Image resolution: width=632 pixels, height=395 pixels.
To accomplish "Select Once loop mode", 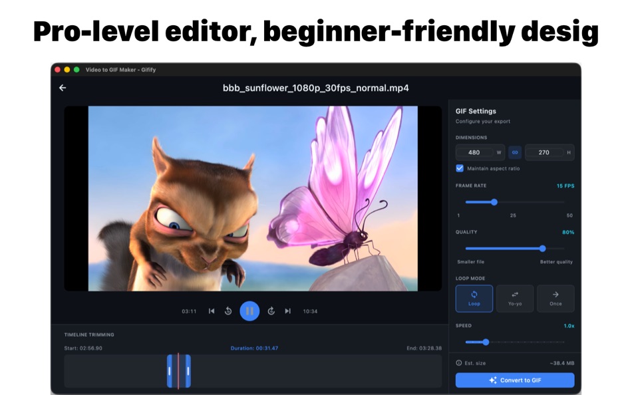I will [555, 299].
